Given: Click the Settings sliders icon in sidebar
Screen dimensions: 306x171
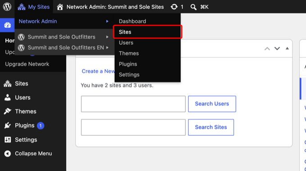Looking at the screenshot, I should pyautogui.click(x=8, y=140).
